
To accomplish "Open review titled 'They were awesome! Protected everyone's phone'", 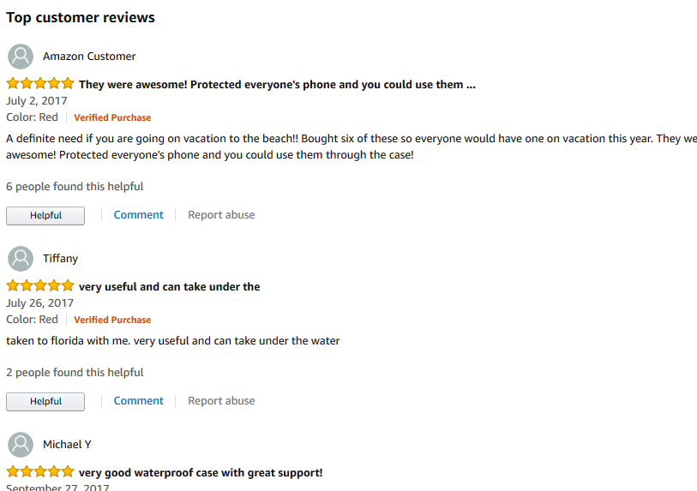I will [x=277, y=85].
